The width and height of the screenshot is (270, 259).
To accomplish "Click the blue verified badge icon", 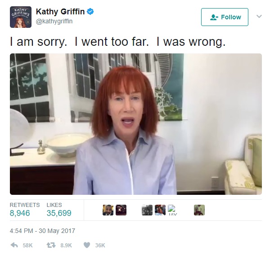I will pyautogui.click(x=90, y=12).
